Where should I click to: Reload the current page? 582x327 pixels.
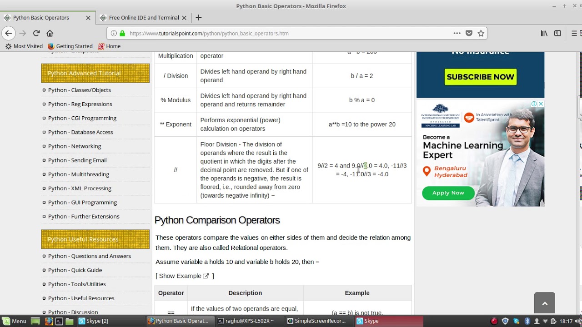click(x=36, y=33)
